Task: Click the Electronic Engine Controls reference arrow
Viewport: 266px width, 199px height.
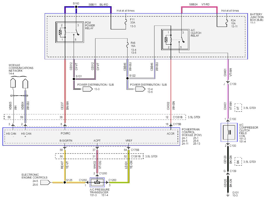Action: tap(45, 183)
